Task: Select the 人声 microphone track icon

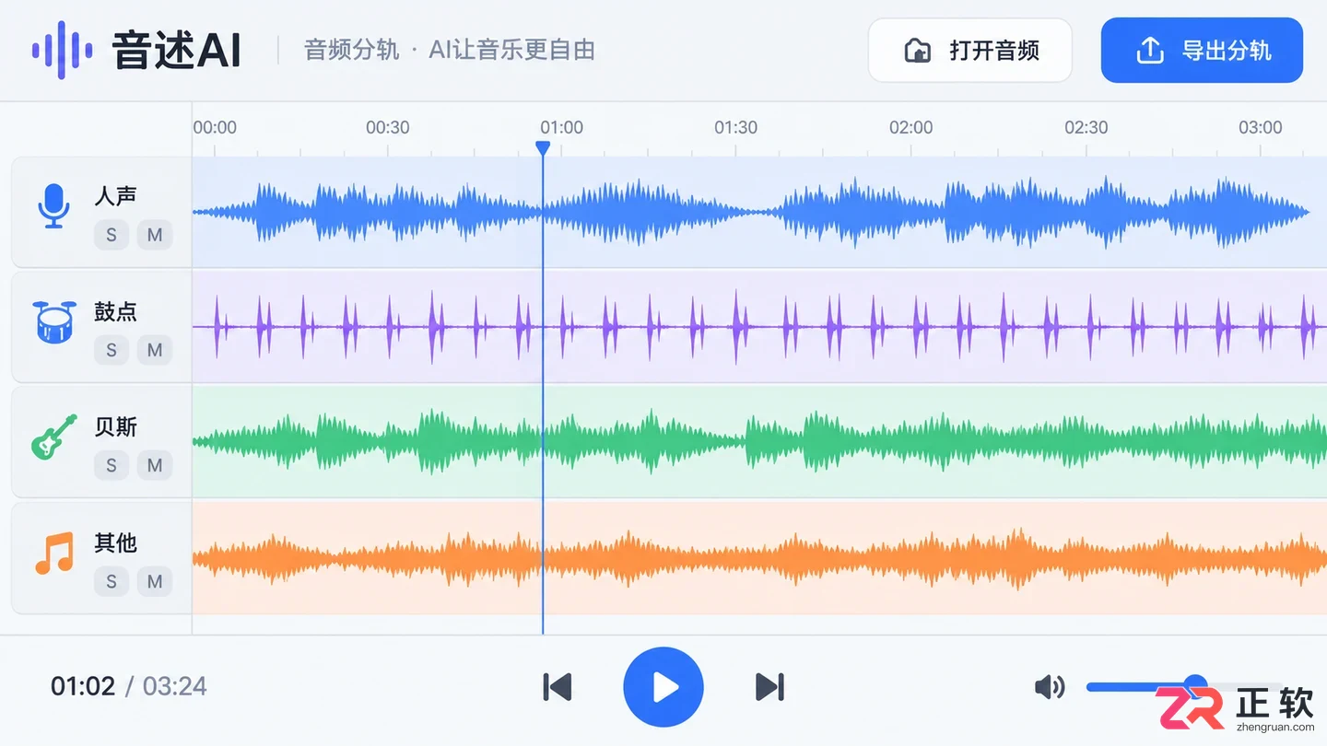Action: coord(53,205)
